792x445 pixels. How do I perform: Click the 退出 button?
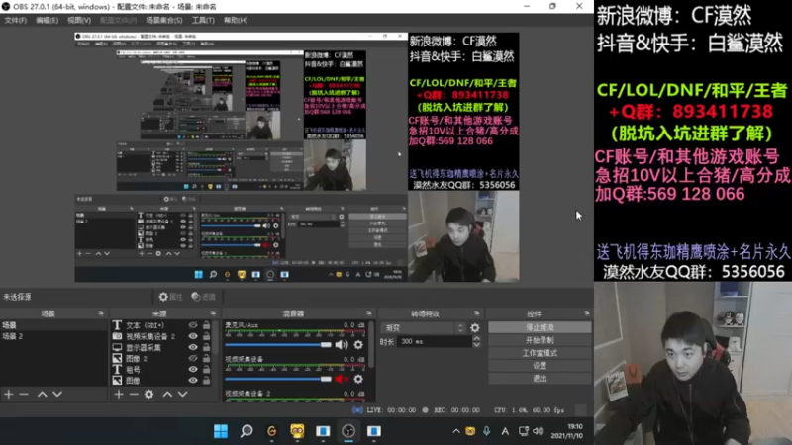(540, 379)
